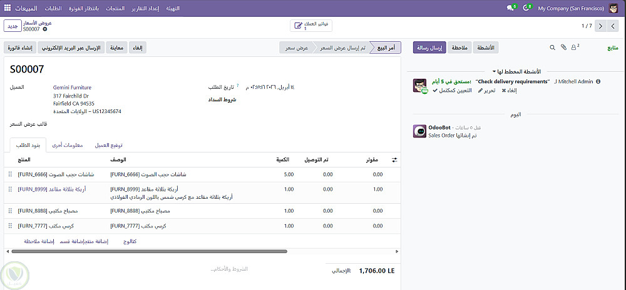626x290 pixels.
Task: Click the جديد new button
Action: [x=13, y=26]
